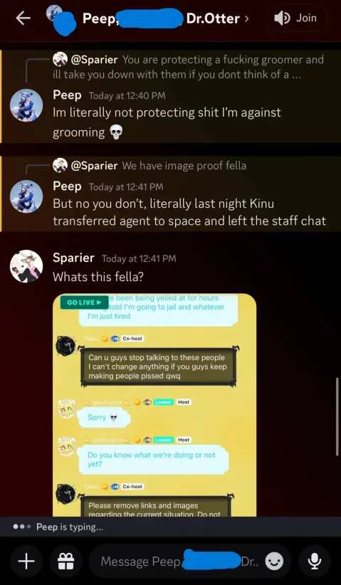The image size is (341, 585).
Task: Tap the group title 'Peep, Dr.Otter'
Action: pyautogui.click(x=161, y=18)
